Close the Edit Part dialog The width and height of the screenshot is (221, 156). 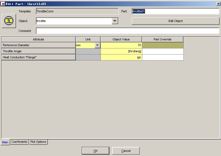click(218, 4)
